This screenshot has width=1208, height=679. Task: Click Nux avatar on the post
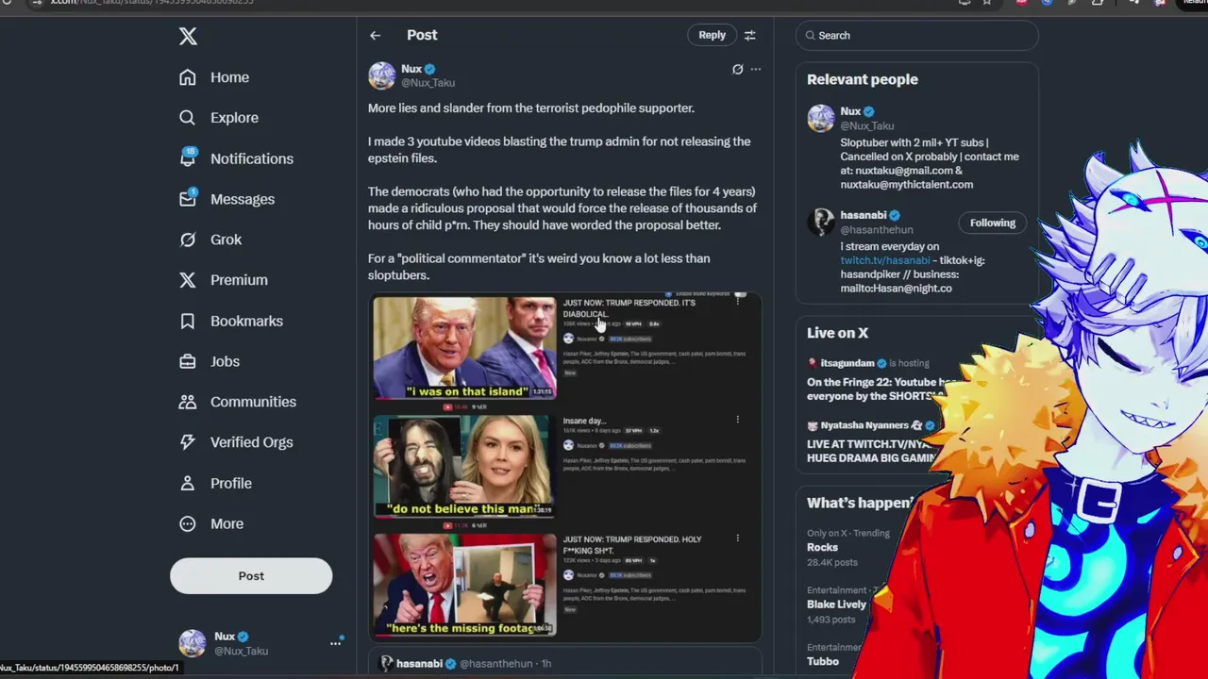382,75
